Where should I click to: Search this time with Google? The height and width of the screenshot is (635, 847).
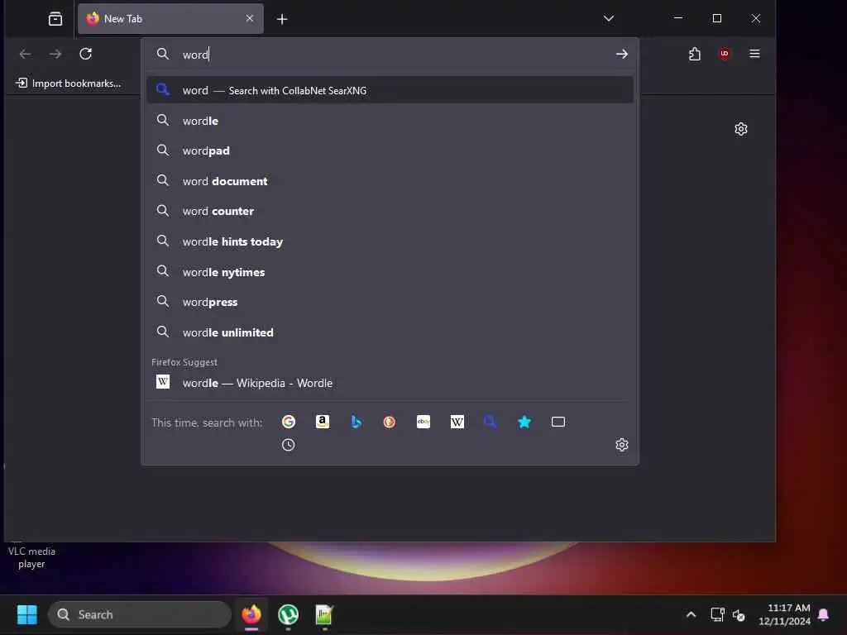pos(289,422)
